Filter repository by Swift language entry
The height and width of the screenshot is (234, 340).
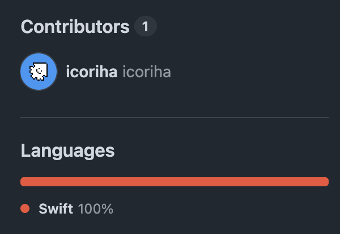67,209
